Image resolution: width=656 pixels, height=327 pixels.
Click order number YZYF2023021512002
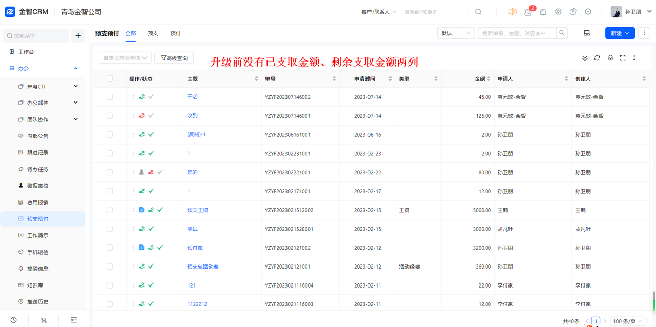click(289, 210)
